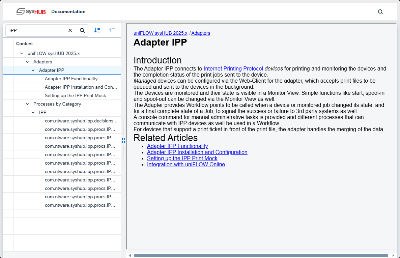Click the horizontal scrollbar thumb of the article
This screenshot has height=258, width=400.
click(x=261, y=255)
